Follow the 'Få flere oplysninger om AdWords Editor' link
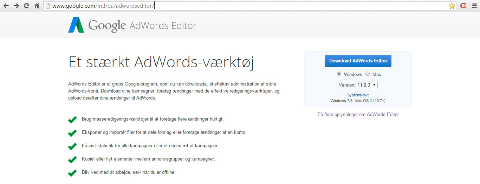The height and width of the screenshot is (184, 480). (x=358, y=114)
